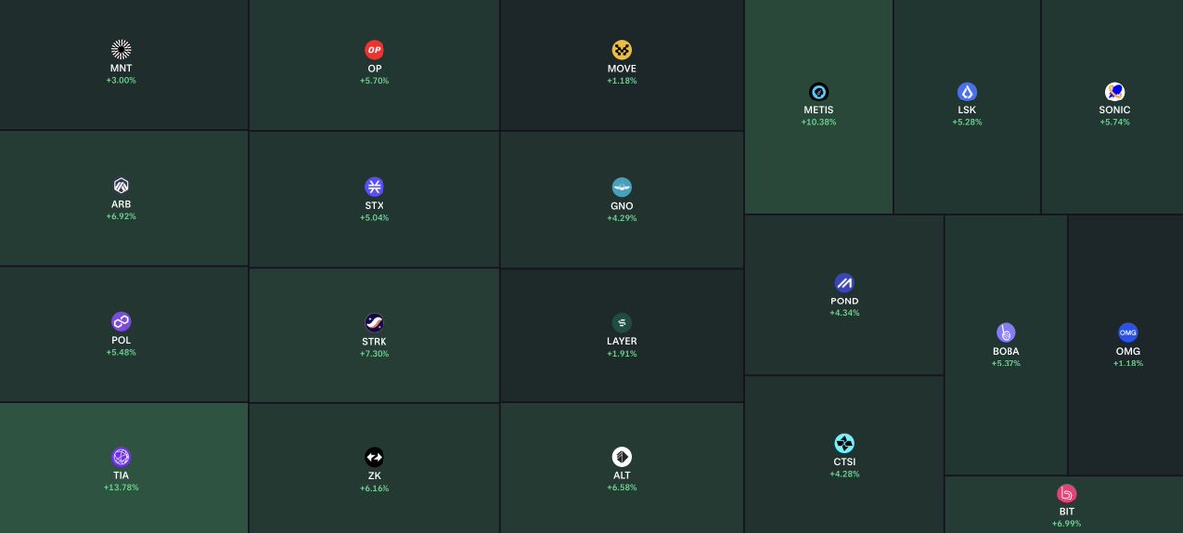Click the +1.18% change under MOVE
This screenshot has width=1183, height=533.
[x=622, y=81]
